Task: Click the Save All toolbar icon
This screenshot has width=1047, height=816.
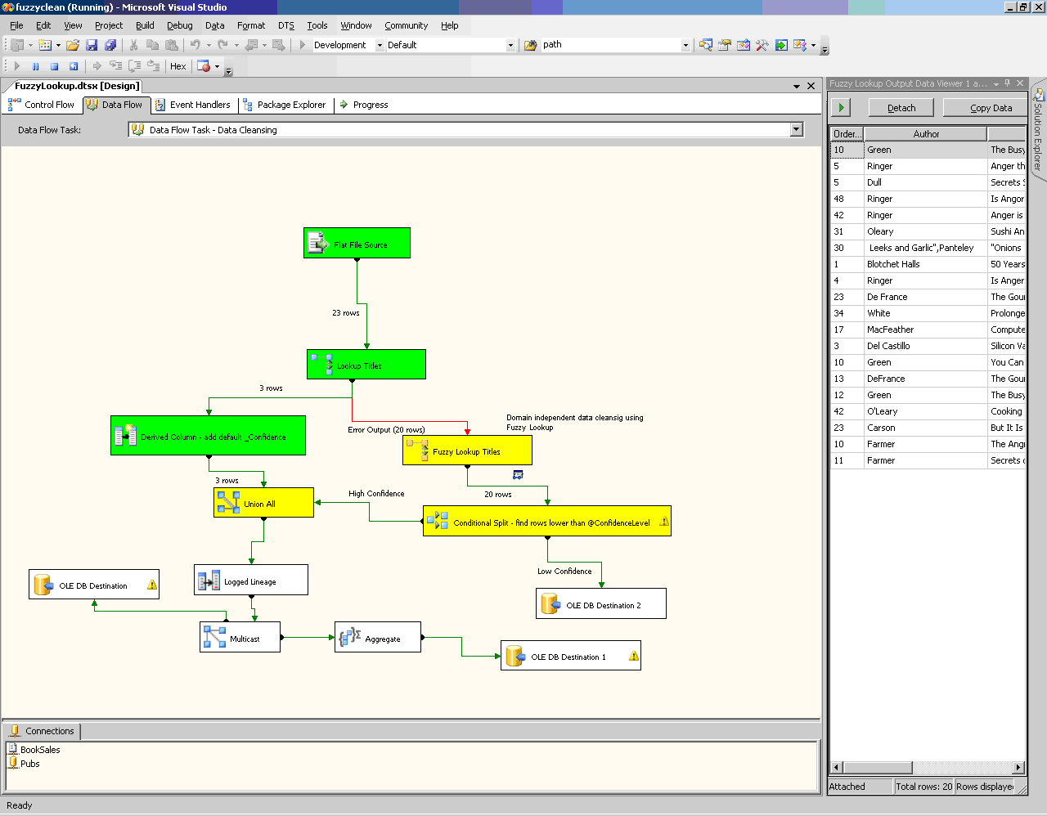Action: tap(110, 45)
